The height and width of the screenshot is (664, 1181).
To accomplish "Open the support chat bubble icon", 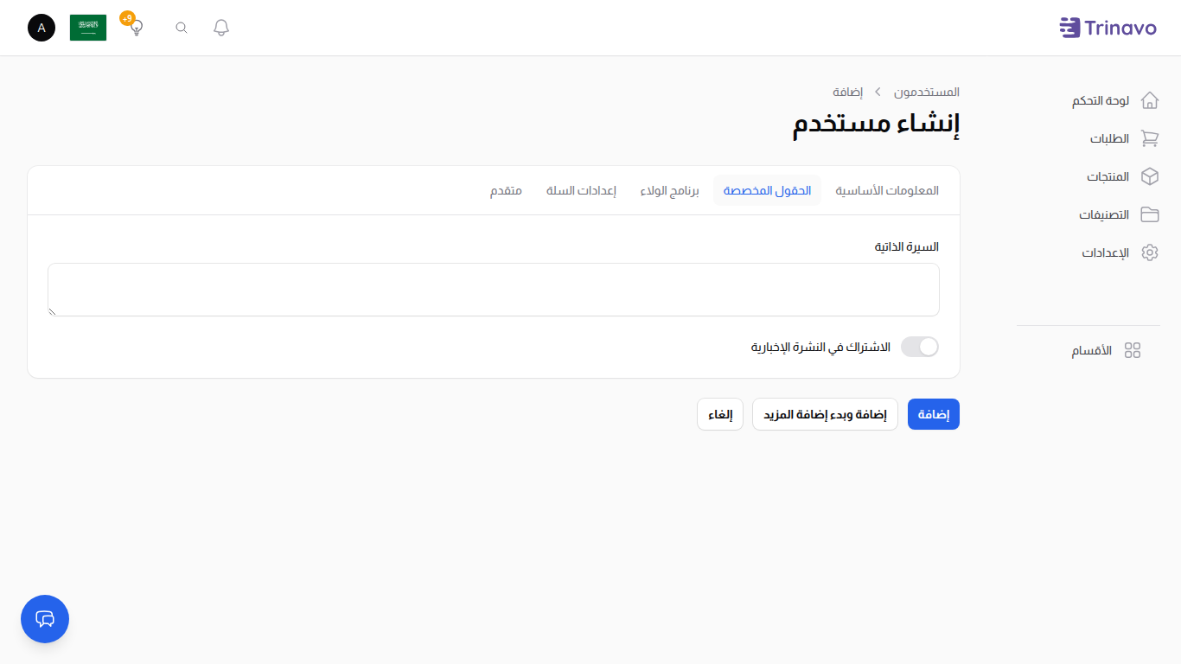I will pos(44,619).
